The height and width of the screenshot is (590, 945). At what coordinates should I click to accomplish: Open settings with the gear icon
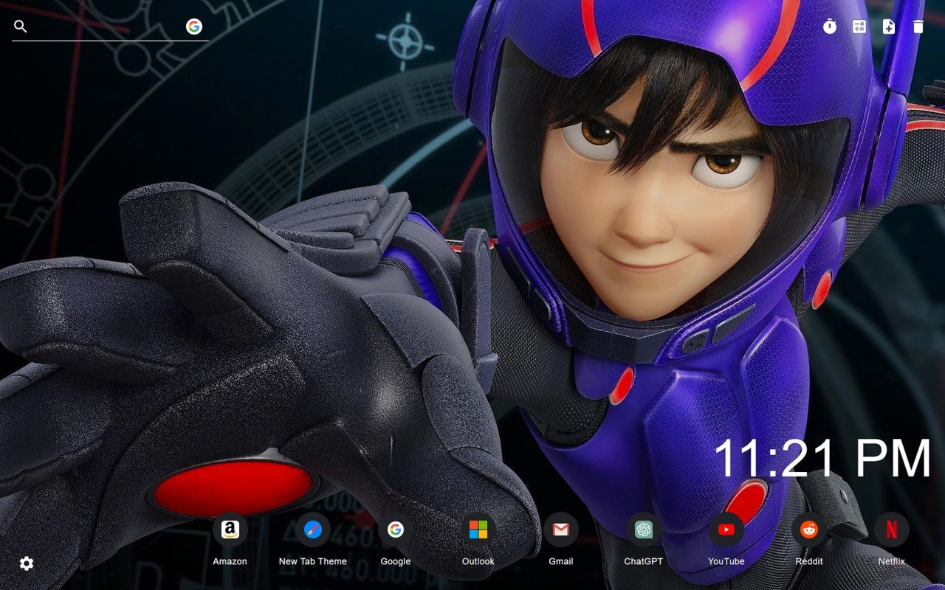(27, 563)
